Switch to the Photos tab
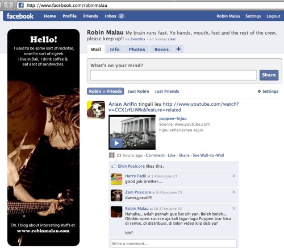The height and width of the screenshot is (248, 284). [137, 49]
